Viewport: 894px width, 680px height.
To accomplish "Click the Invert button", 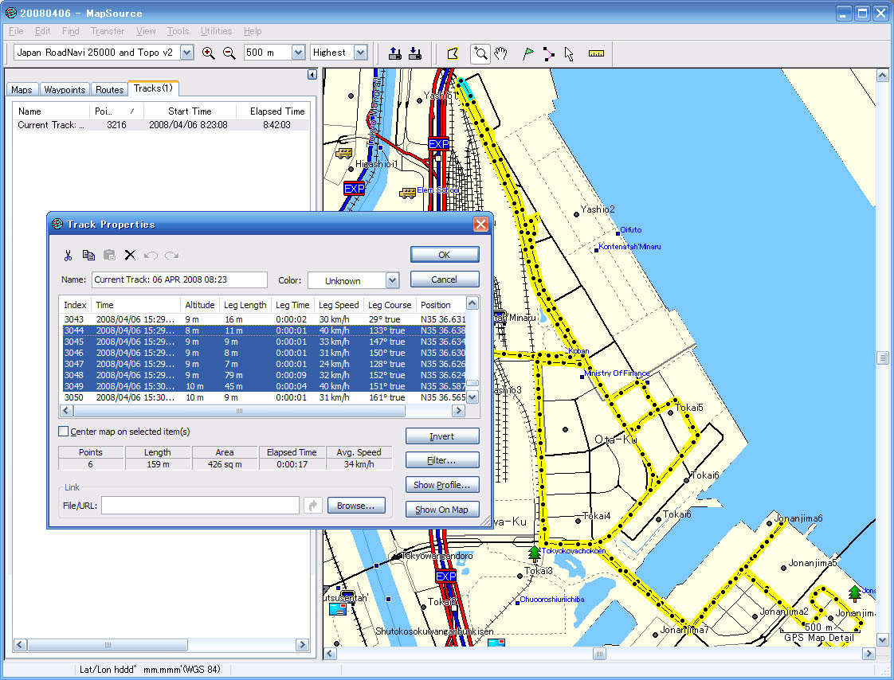I will (442, 436).
